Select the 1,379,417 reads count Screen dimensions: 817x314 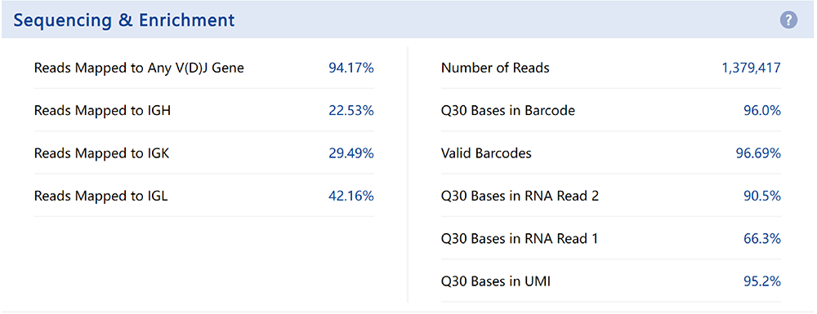tap(752, 69)
